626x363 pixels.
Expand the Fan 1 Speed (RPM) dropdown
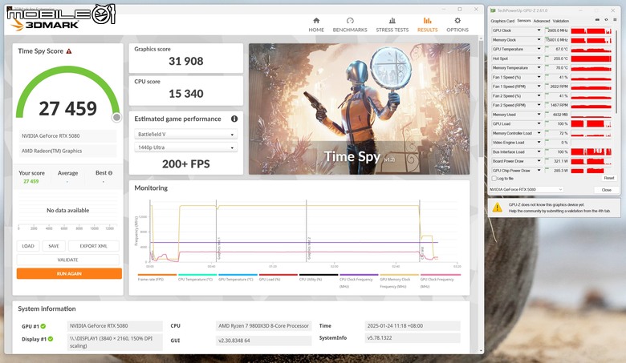(x=539, y=87)
